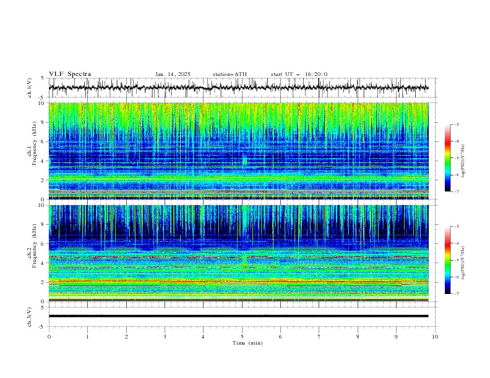This screenshot has height=378, width=490.
Task: Click time axis tick label "5"
Action: coord(242,337)
